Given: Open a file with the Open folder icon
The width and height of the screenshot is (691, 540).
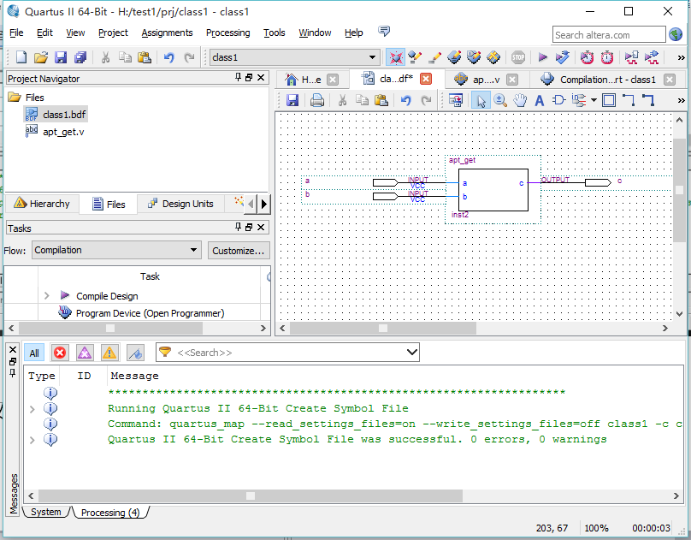Looking at the screenshot, I should coord(41,57).
